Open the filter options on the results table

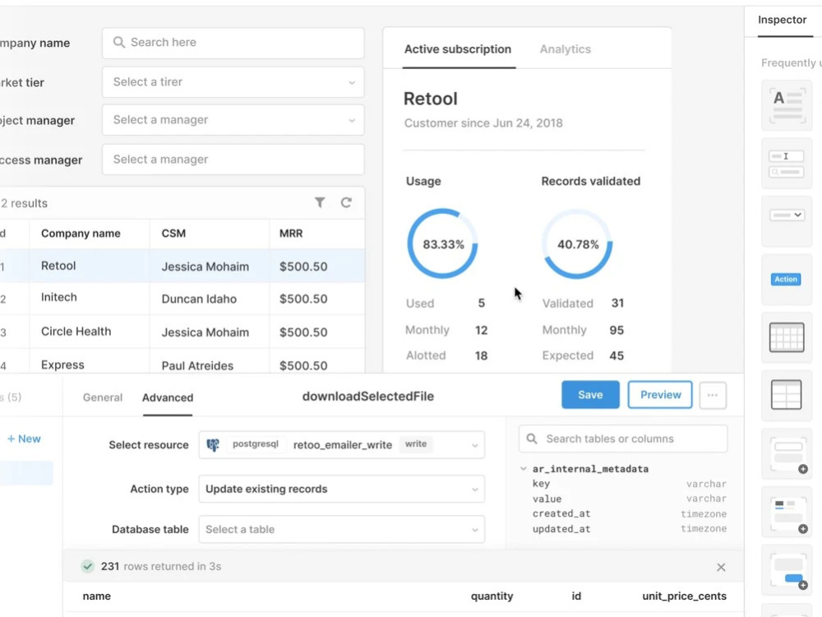320,202
